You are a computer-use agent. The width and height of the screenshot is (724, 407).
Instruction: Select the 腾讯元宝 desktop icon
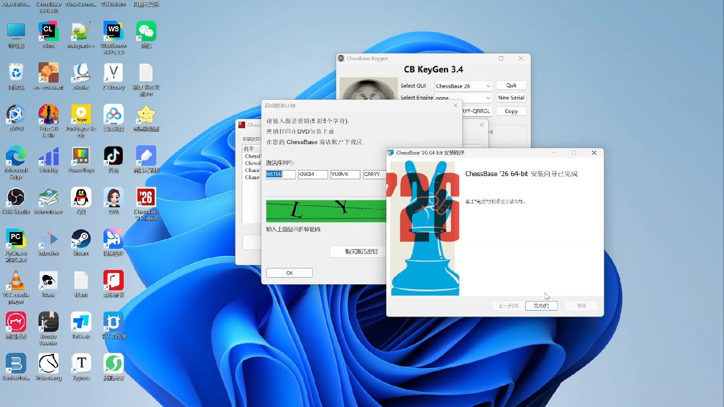114,367
